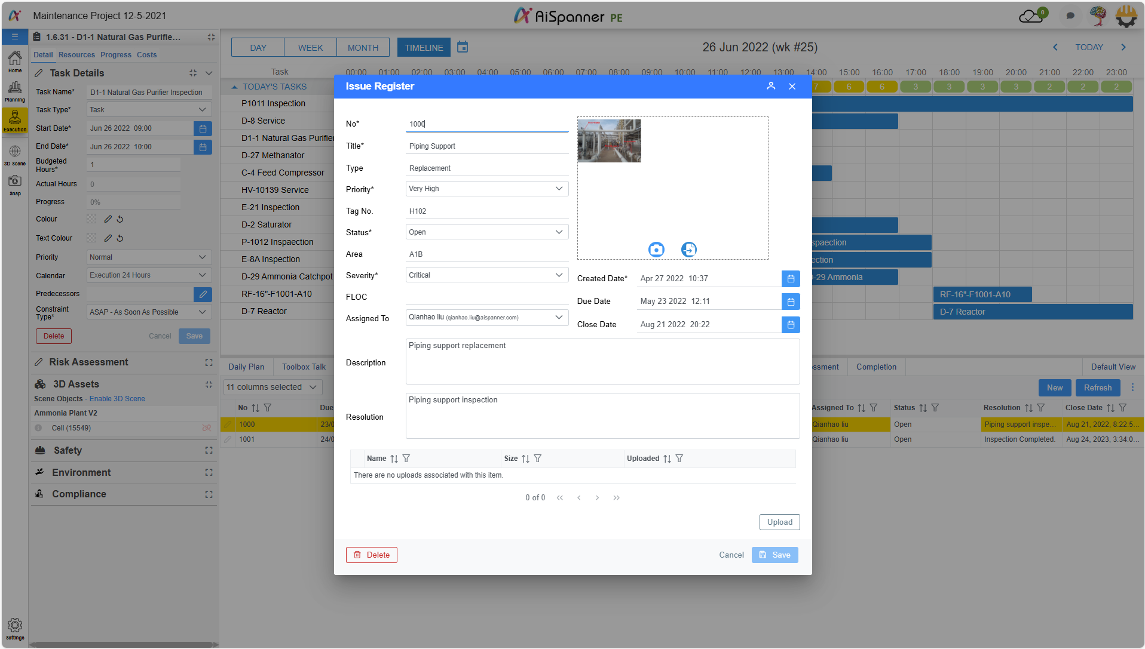Image resolution: width=1145 pixels, height=649 pixels.
Task: Import an image using the file-import icon
Action: click(x=688, y=250)
